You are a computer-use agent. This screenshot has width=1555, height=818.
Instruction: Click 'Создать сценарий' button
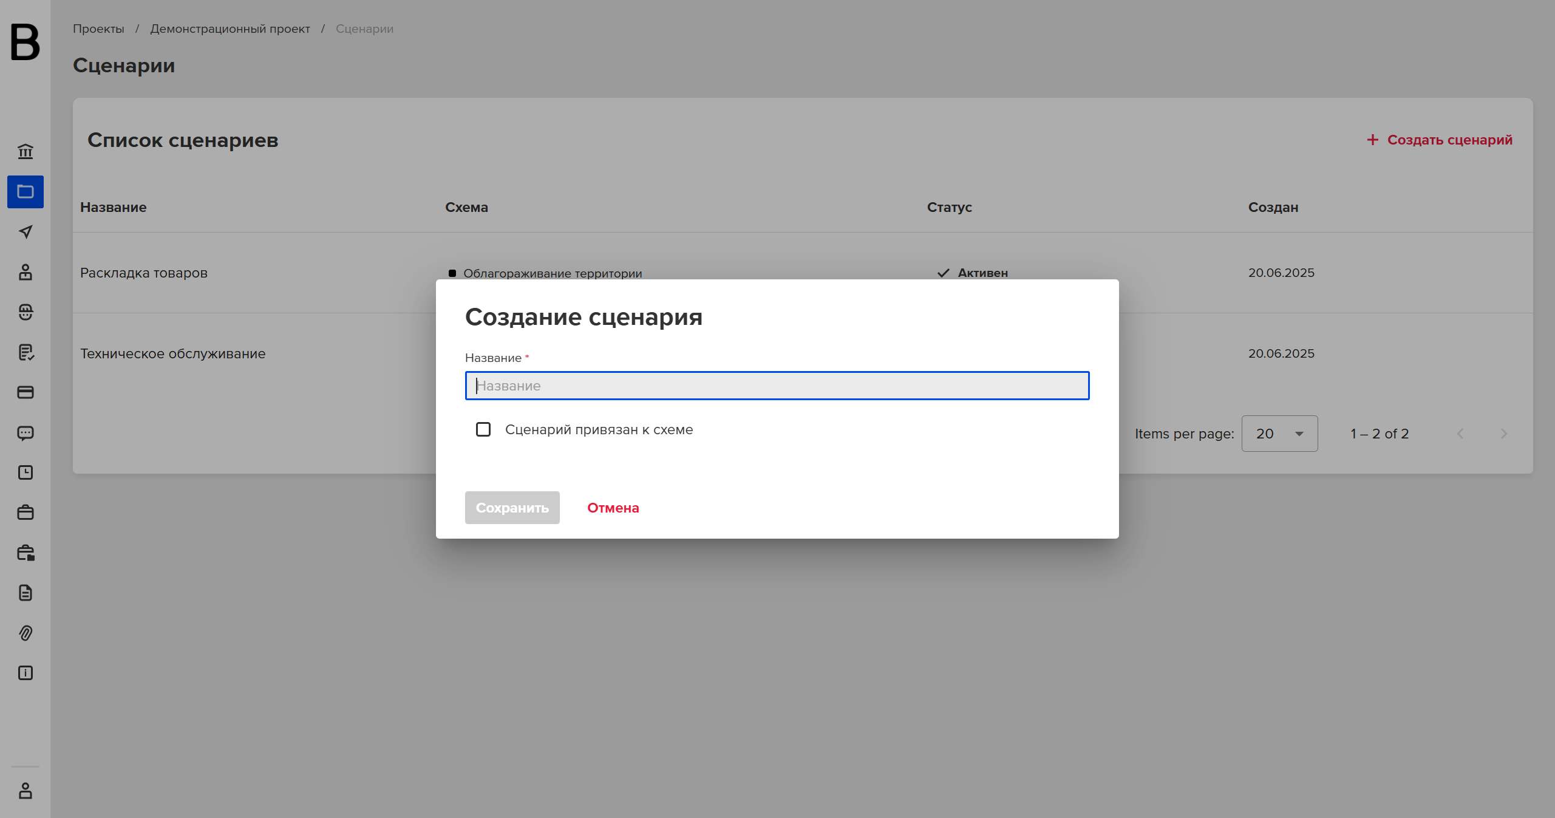tap(1439, 140)
